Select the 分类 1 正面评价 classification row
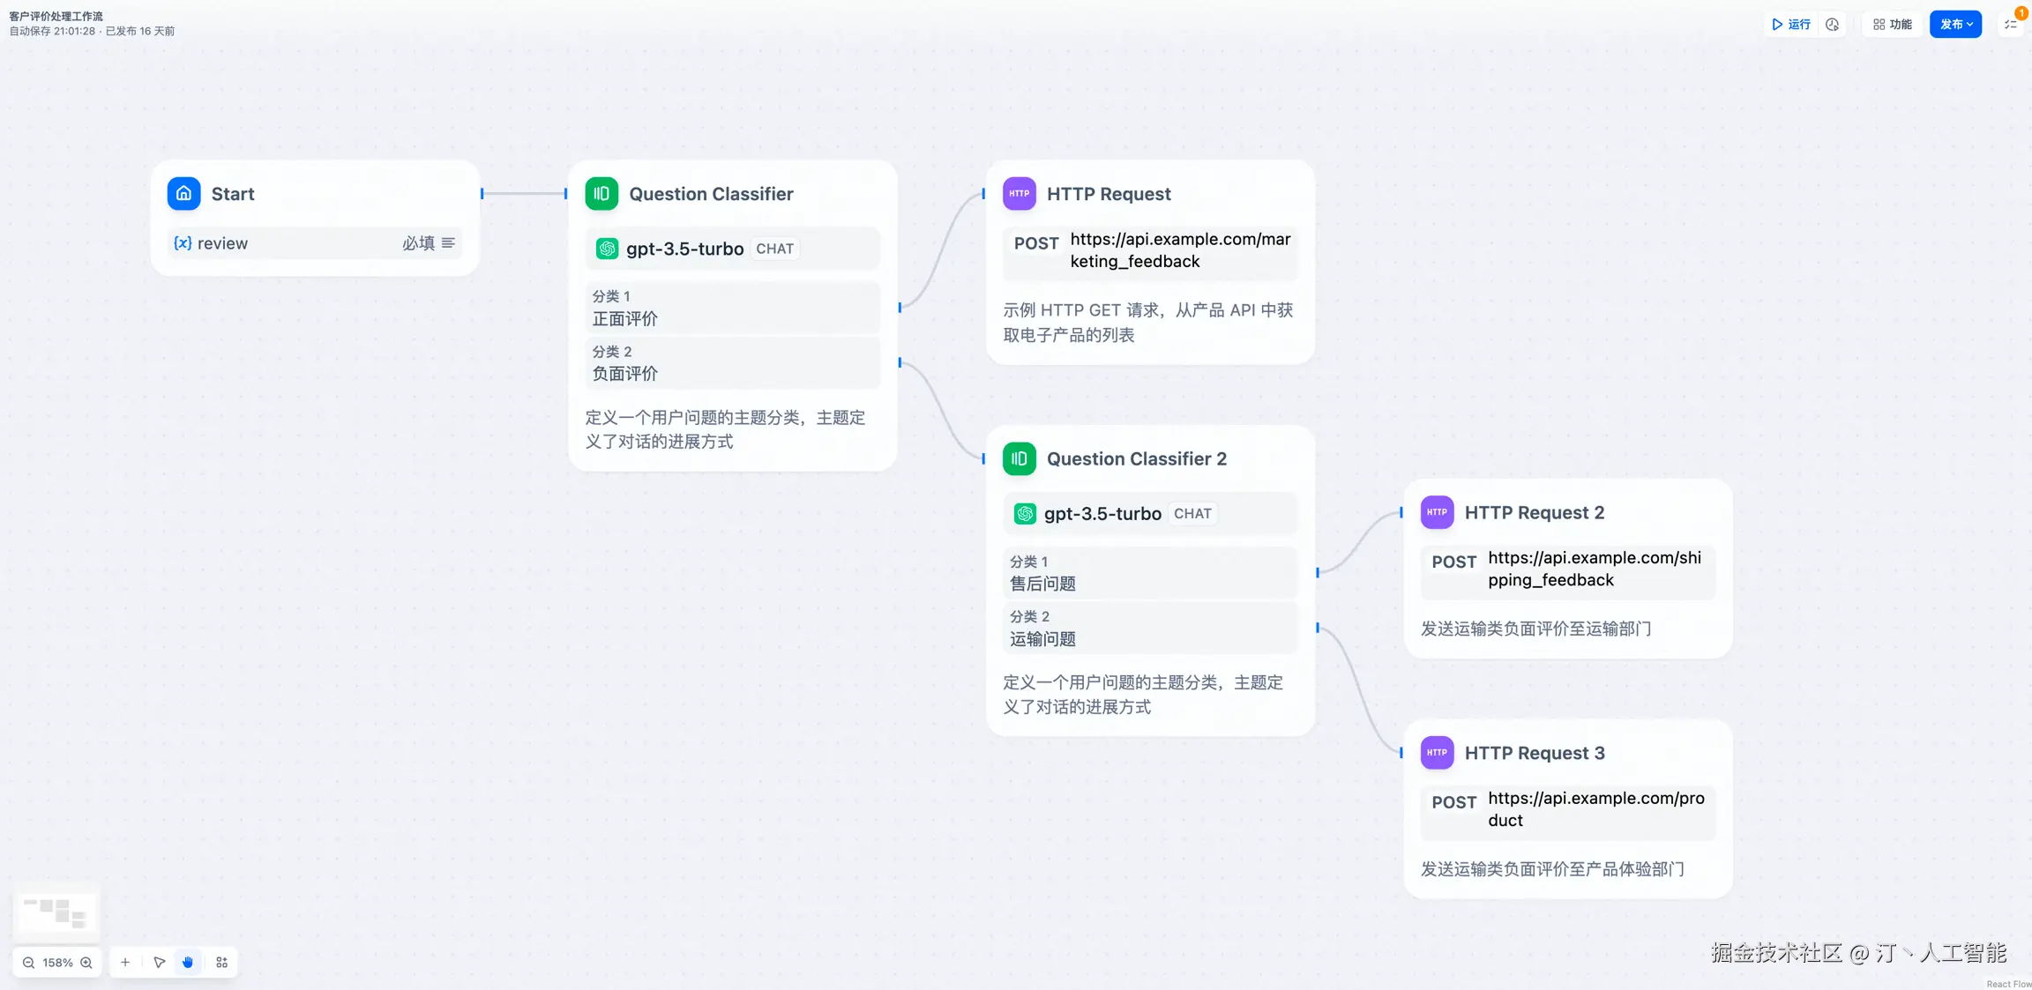2032x990 pixels. click(x=731, y=308)
